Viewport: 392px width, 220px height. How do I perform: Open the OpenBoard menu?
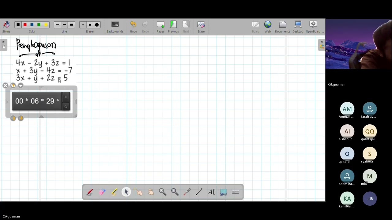tap(313, 27)
